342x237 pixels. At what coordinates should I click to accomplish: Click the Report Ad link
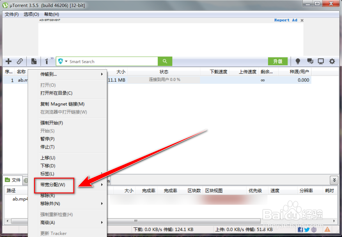[x=286, y=20]
